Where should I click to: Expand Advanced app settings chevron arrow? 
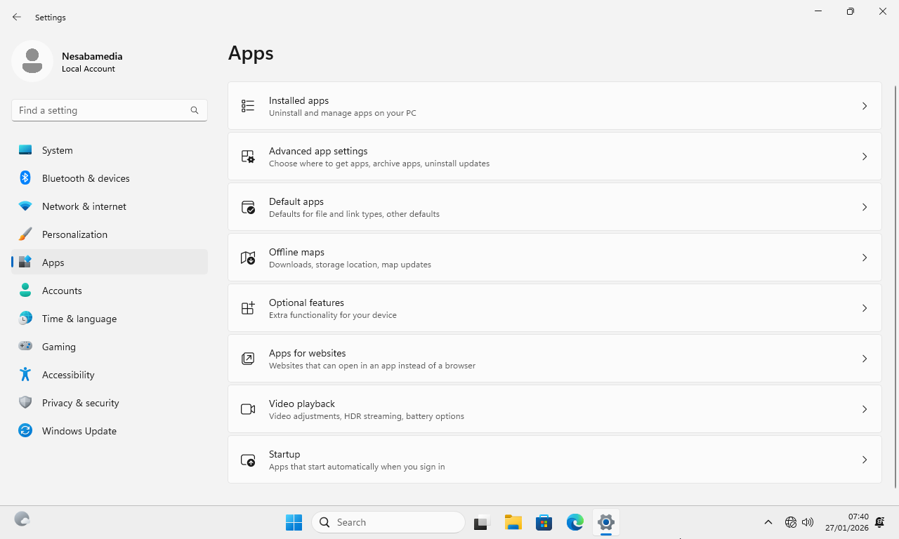pyautogui.click(x=865, y=157)
